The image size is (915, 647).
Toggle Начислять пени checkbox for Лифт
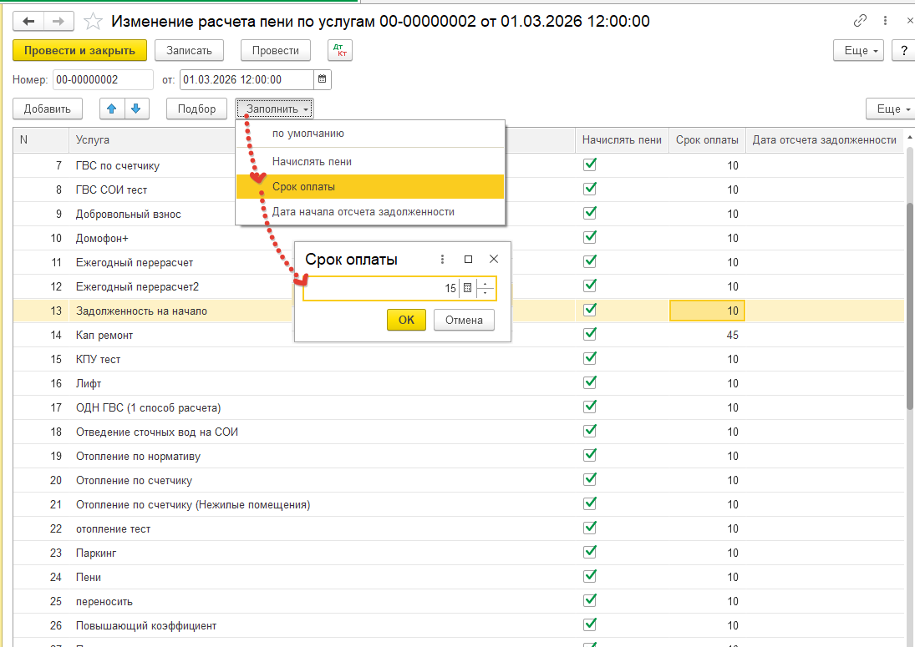590,383
